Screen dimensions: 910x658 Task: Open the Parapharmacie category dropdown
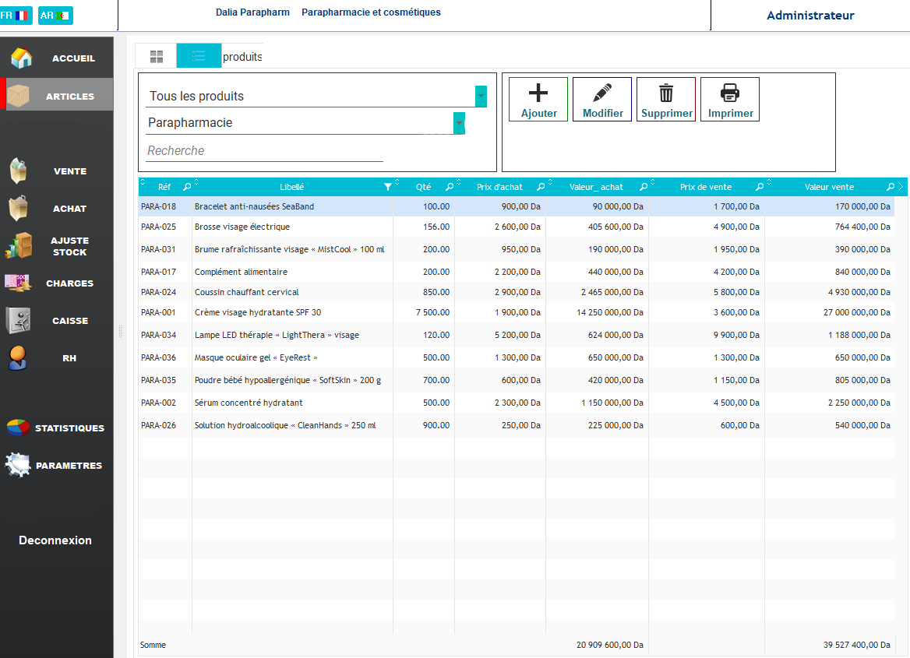click(x=459, y=123)
